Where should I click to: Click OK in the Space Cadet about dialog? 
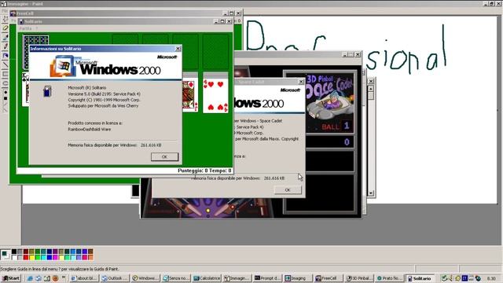pos(288,189)
